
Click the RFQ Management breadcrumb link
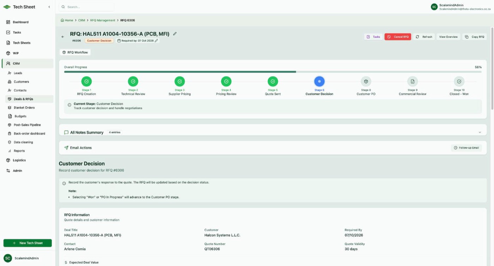click(x=103, y=20)
